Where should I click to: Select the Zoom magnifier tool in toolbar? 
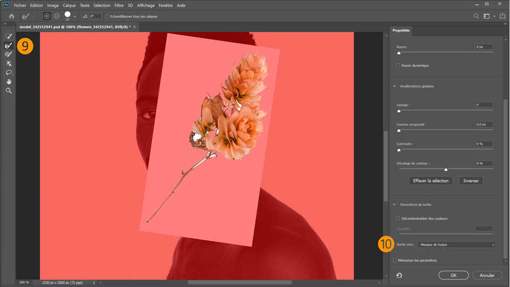coord(9,91)
